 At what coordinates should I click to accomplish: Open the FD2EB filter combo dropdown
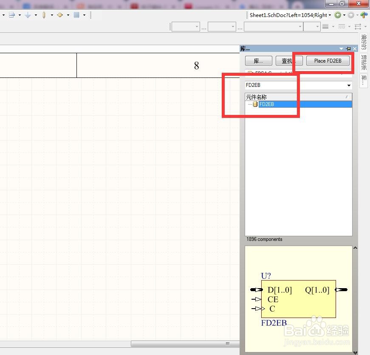tap(349, 86)
